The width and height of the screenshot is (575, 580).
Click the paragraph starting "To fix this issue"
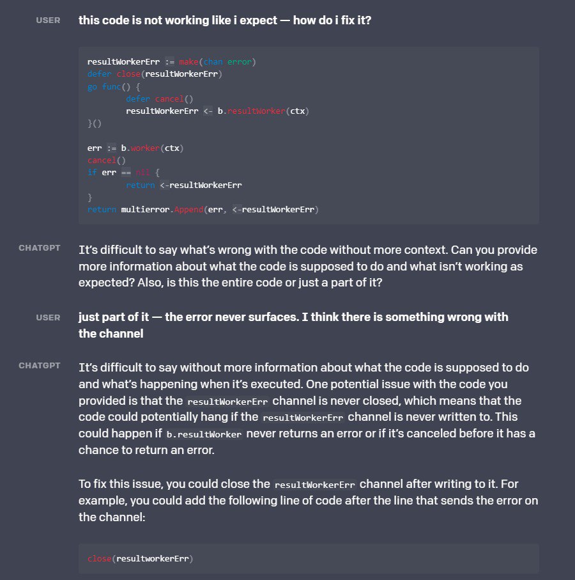[x=308, y=499]
